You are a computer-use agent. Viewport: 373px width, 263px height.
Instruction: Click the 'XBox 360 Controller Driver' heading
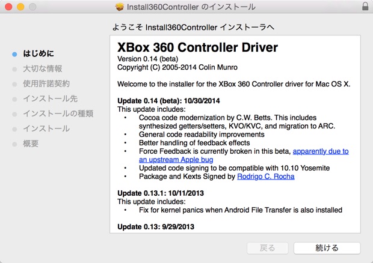(x=197, y=47)
